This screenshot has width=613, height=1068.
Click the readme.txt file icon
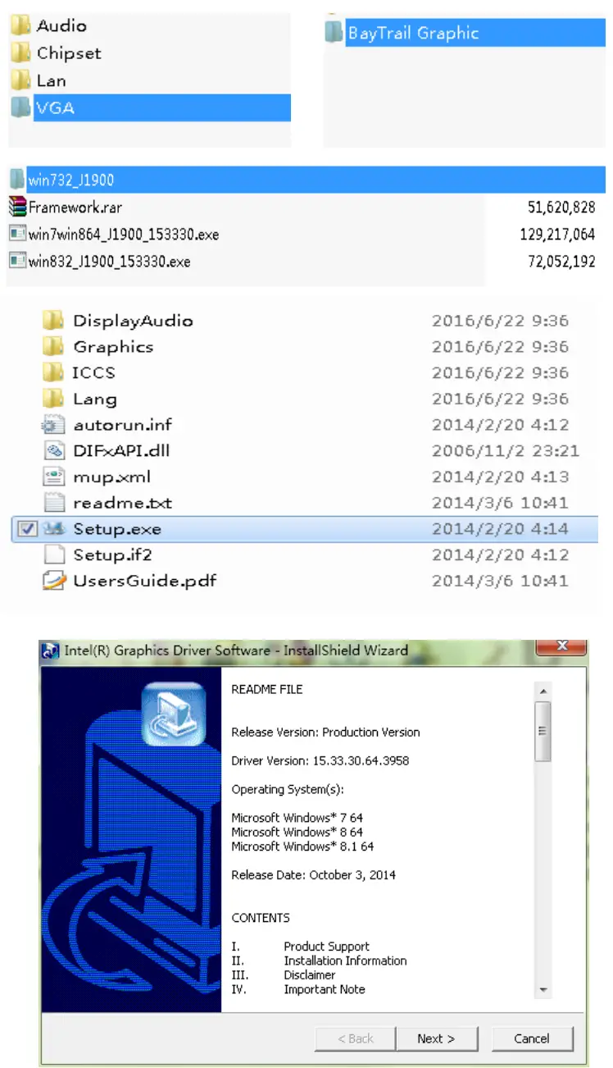click(53, 503)
